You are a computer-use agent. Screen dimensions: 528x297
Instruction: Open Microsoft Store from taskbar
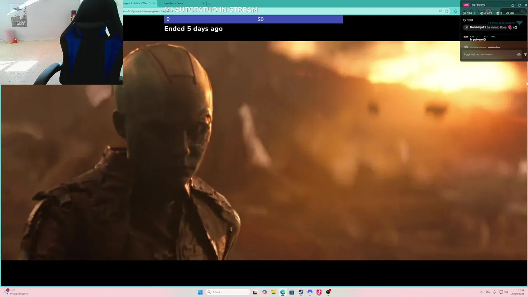point(292,292)
